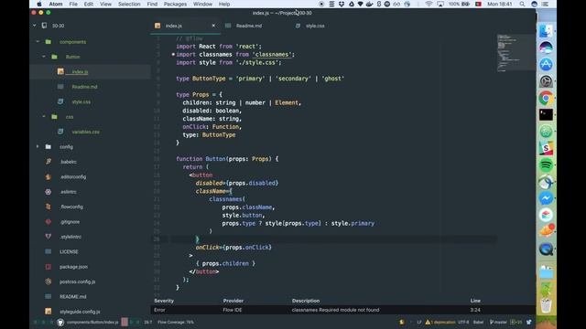This screenshot has width=586, height=329.
Task: Collapse the css folder arrow
Action: click(x=44, y=117)
